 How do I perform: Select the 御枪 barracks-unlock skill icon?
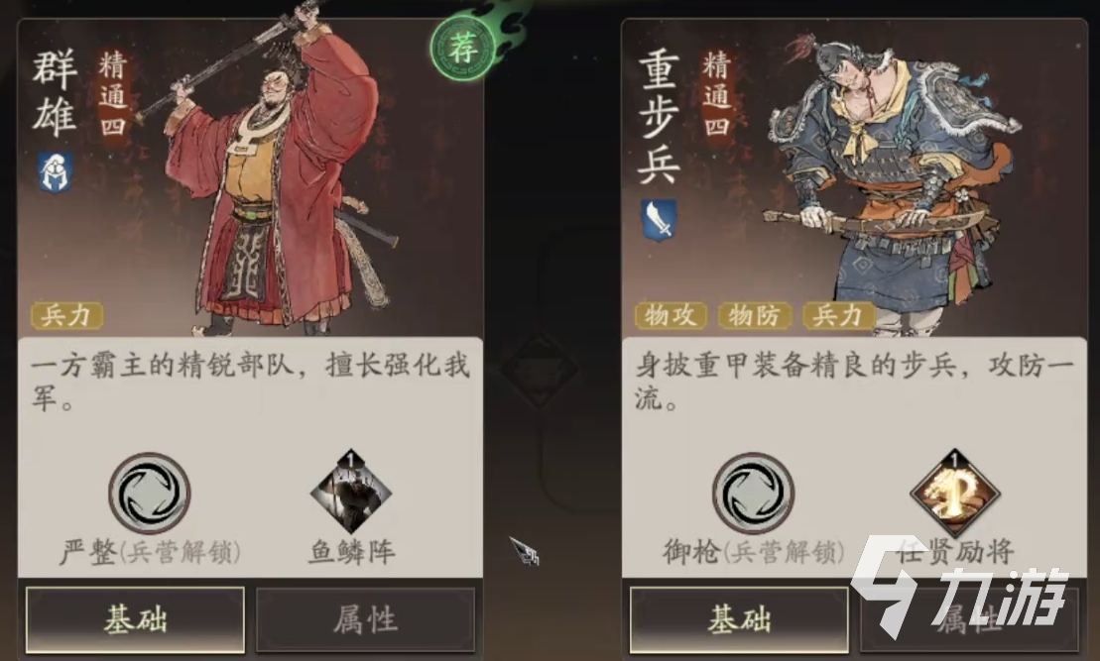(x=754, y=493)
